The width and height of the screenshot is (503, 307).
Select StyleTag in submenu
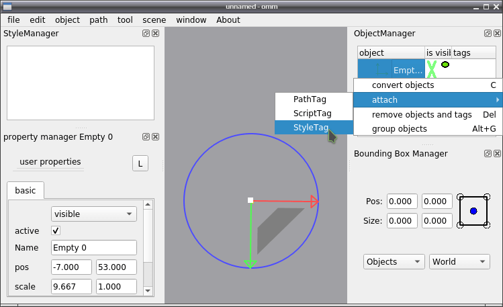[314, 128]
